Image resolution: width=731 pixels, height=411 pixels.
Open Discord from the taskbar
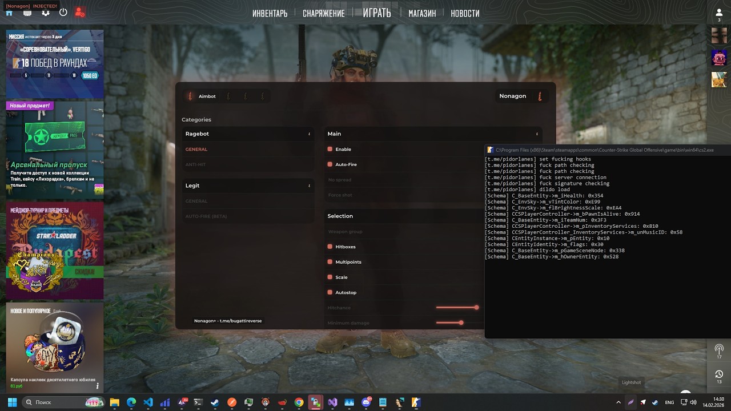pyautogui.click(x=366, y=402)
